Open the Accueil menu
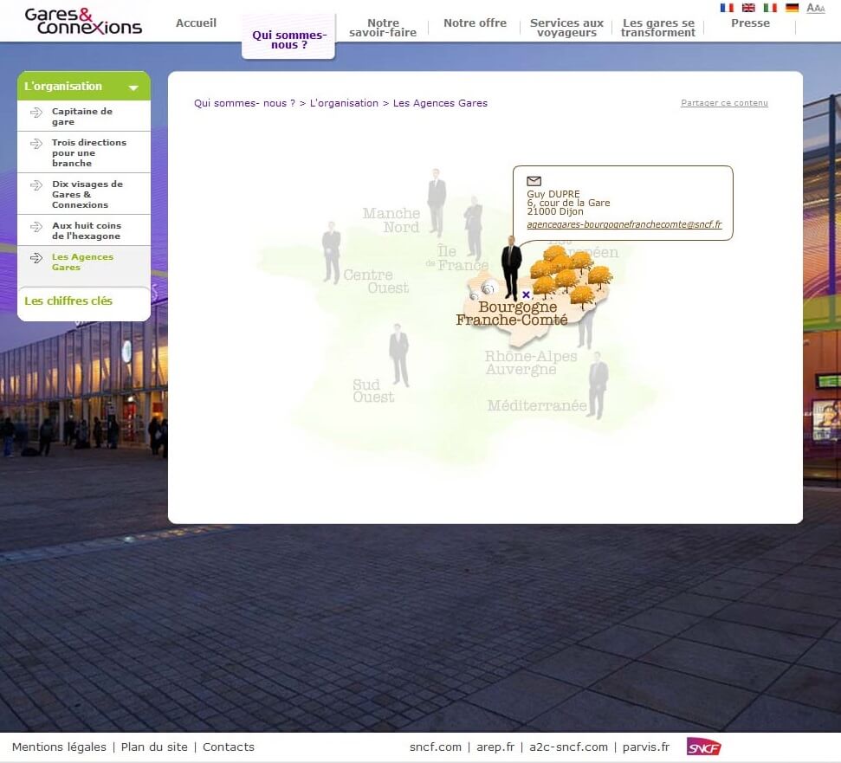Viewport: 841px width, 763px height. click(197, 23)
